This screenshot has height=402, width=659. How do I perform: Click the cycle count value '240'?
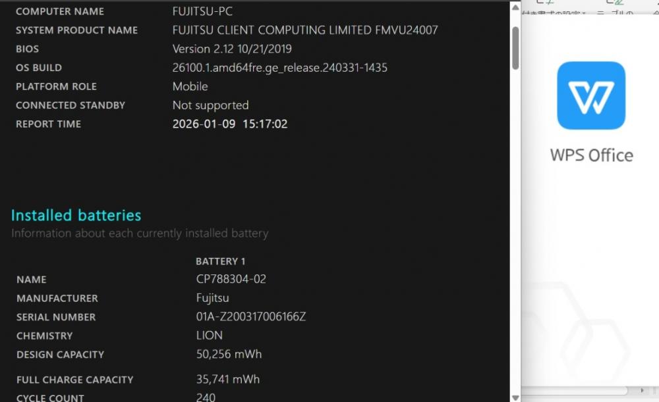(x=206, y=397)
